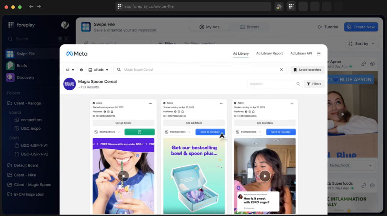Viewport: 387px width, 216px height.
Task: Open the Meta Filters button
Action: pos(314,84)
